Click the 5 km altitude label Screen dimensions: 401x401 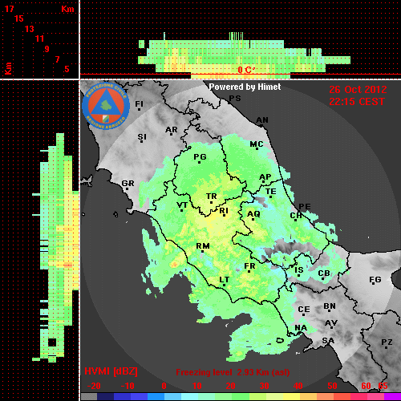[67, 69]
